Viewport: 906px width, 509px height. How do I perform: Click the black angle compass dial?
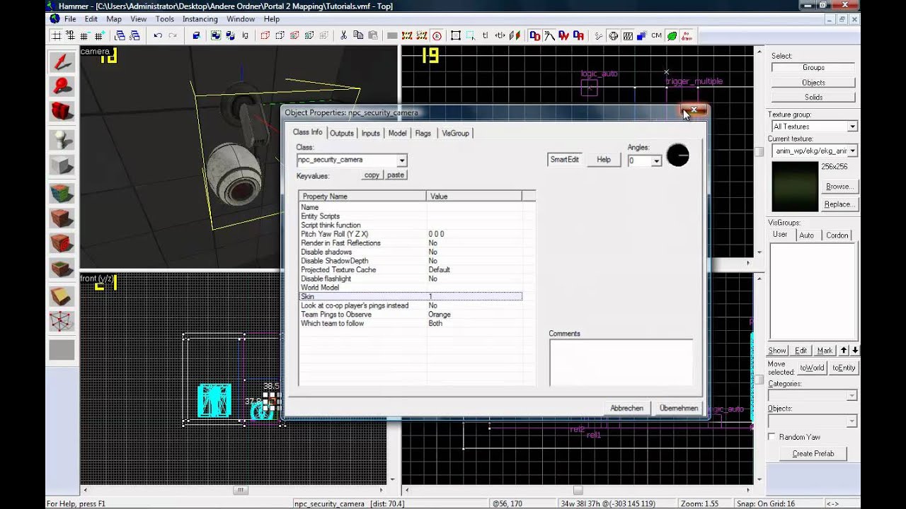677,156
